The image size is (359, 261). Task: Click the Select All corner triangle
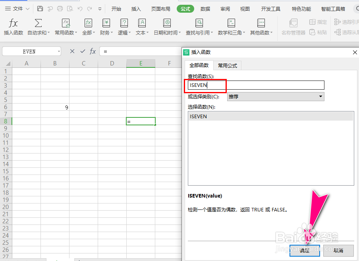8,63
